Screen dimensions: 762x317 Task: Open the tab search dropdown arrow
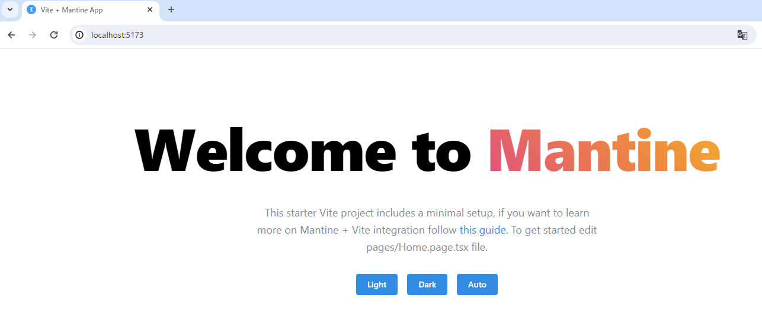coord(10,10)
